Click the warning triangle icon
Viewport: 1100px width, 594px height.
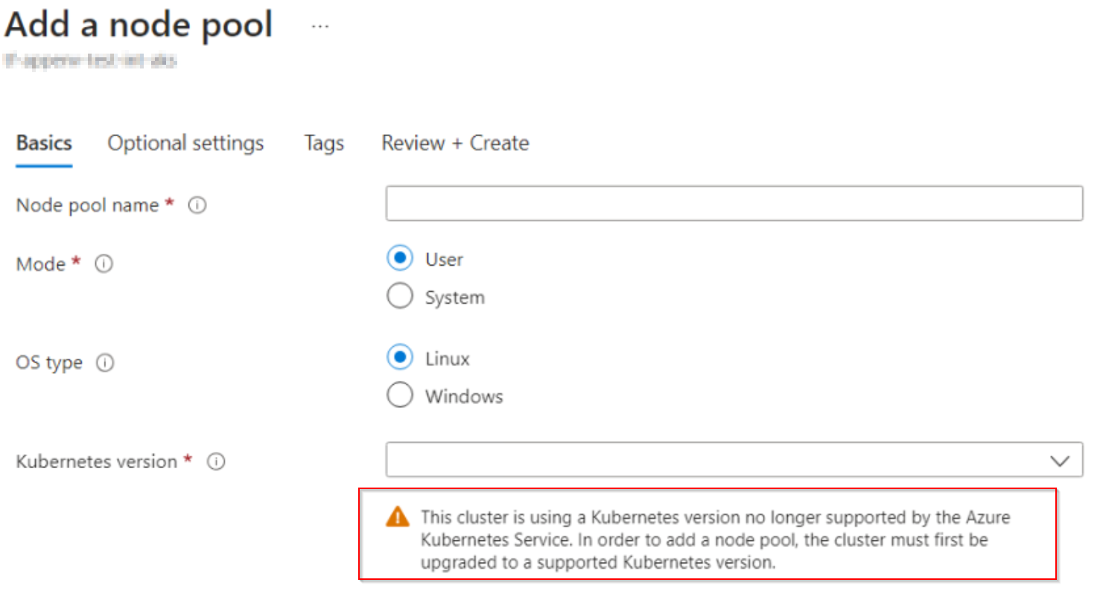(x=399, y=516)
